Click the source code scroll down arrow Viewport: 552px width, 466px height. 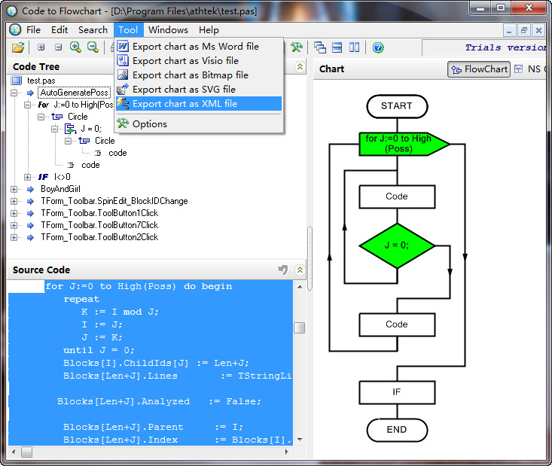pos(300,439)
